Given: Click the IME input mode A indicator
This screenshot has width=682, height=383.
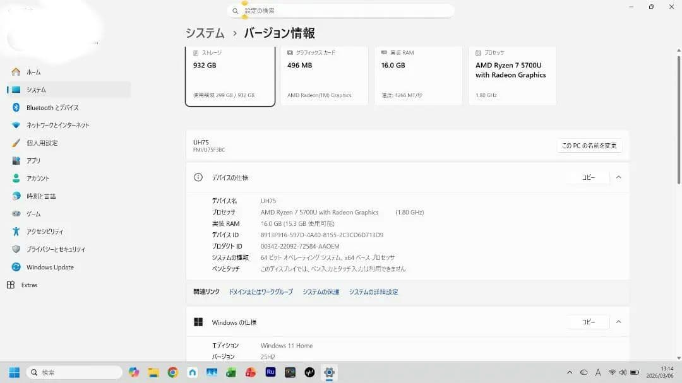Looking at the screenshot, I should click(x=598, y=372).
